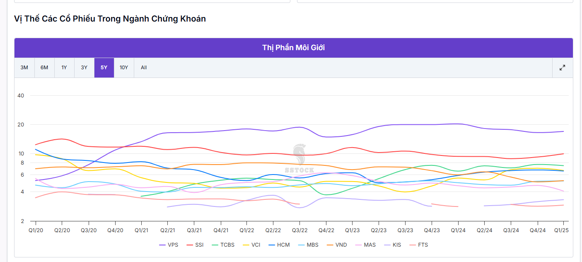The height and width of the screenshot is (262, 582).
Task: Select the 3M time range
Action: (x=24, y=68)
